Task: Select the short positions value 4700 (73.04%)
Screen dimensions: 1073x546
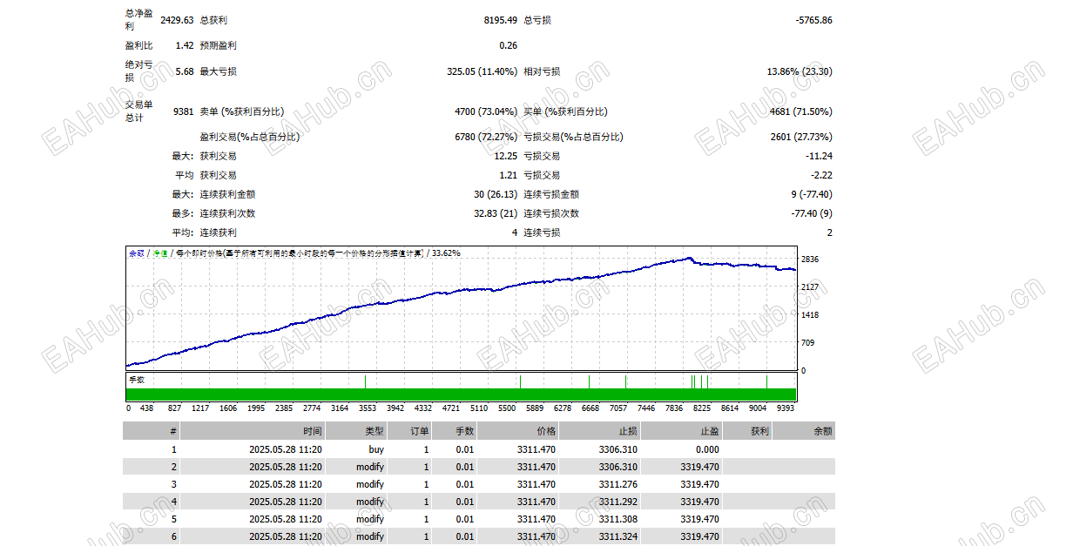Action: point(486,111)
